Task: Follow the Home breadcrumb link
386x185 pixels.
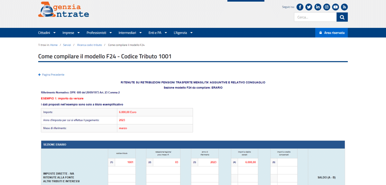Action: pyautogui.click(x=54, y=45)
